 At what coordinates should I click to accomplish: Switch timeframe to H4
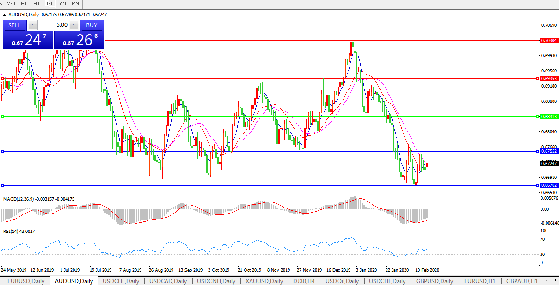pyautogui.click(x=36, y=4)
